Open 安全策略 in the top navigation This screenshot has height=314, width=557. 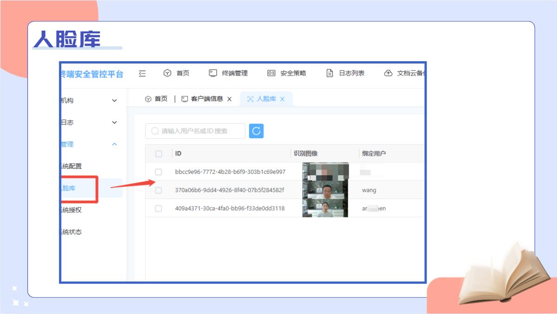[293, 73]
